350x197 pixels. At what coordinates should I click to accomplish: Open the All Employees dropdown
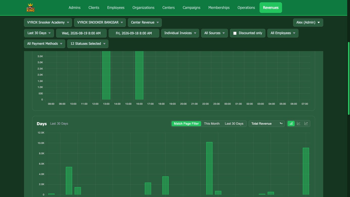[x=283, y=33]
